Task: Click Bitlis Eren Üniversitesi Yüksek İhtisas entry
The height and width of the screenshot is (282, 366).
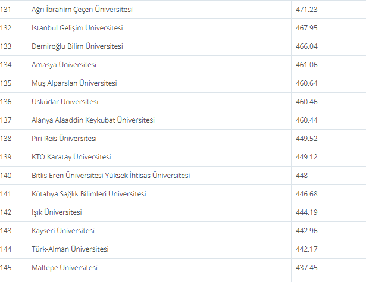Action: coord(111,175)
